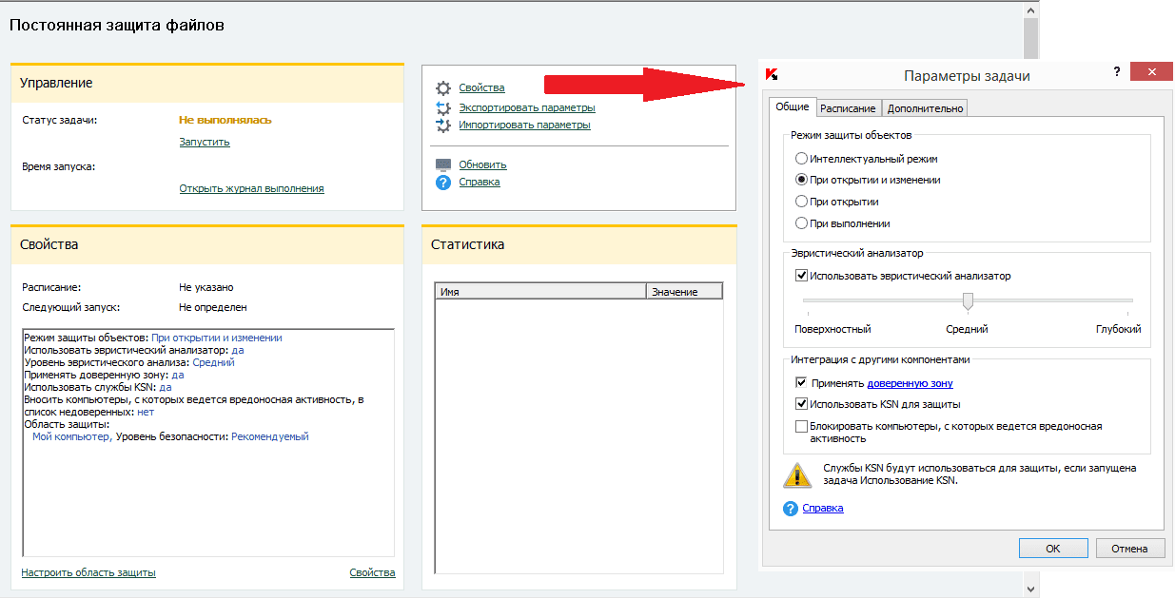The image size is (1175, 599).
Task: Click the Запустить link to start task
Action: (x=205, y=142)
